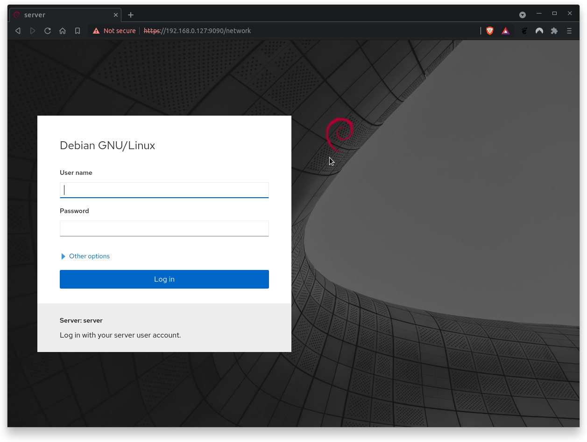Image resolution: width=587 pixels, height=442 pixels.
Task: Open Brave Rewards triangle icon
Action: click(x=506, y=31)
